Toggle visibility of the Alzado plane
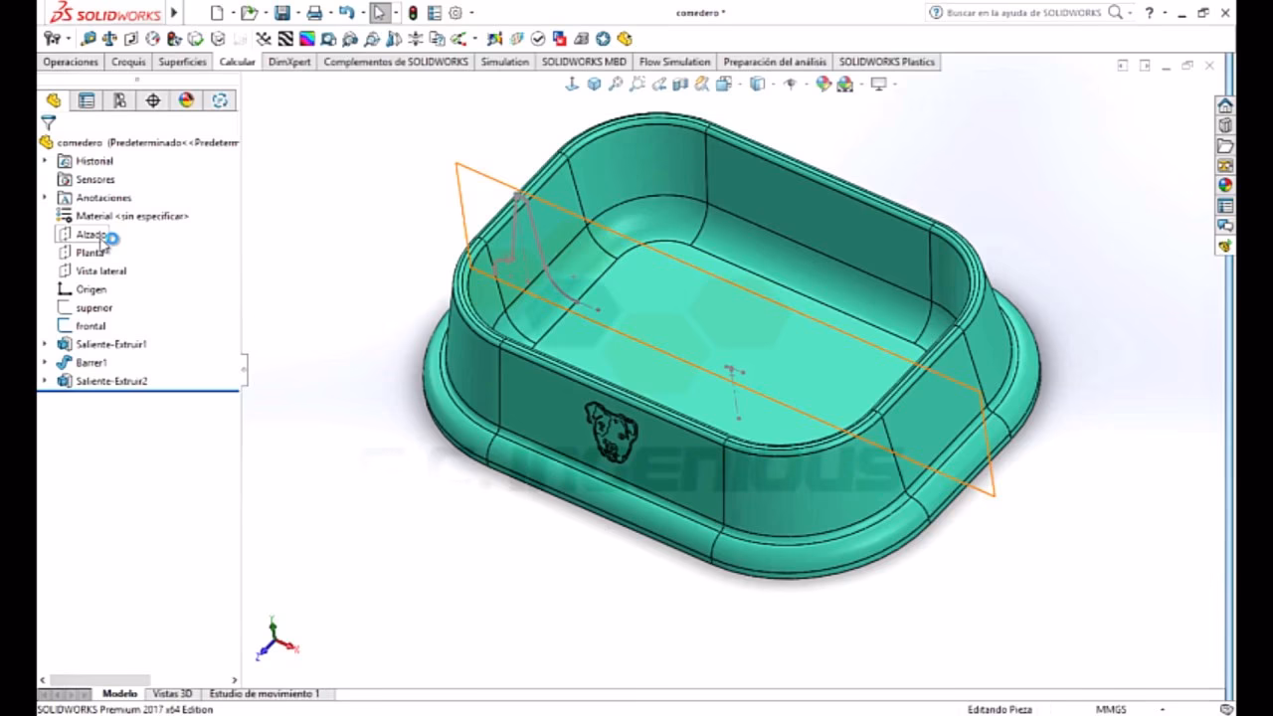Screen dimensions: 1273x716 tap(91, 234)
